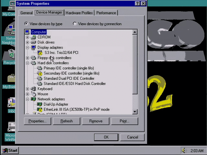Image resolution: width=207 pixels, height=155 pixels.
Task: Select 'Standard IDE/ESDI Hard Disk Controller' text
Action: [75, 84]
